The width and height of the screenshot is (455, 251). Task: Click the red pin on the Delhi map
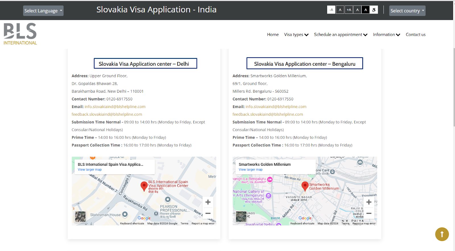[144, 186]
